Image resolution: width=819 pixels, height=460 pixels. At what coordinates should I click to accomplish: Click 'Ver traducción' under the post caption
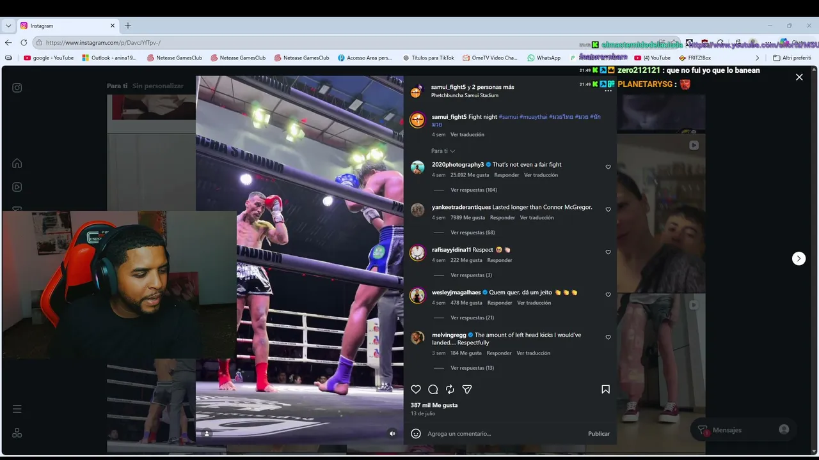(x=467, y=135)
